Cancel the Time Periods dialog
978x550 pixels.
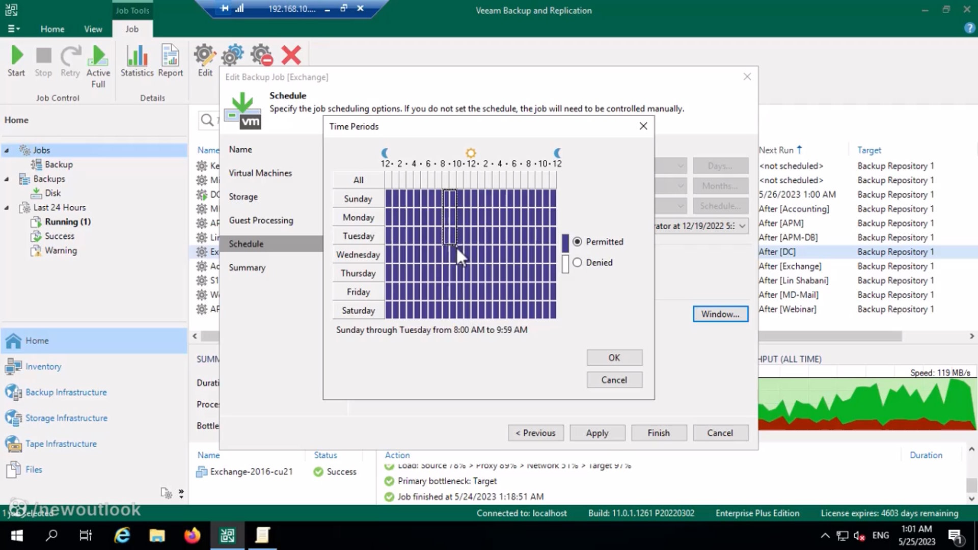614,380
